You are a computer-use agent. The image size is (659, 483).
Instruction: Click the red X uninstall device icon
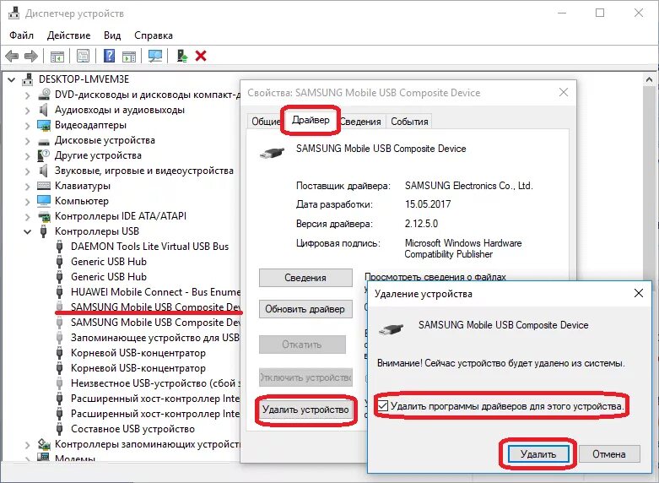tap(201, 56)
